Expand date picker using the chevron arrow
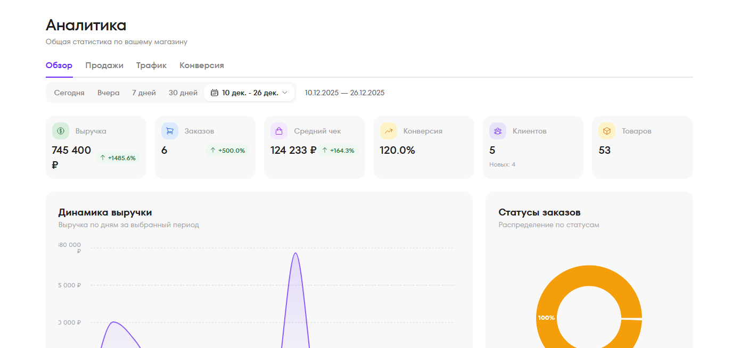Viewport: 732px width, 348px height. coord(285,93)
